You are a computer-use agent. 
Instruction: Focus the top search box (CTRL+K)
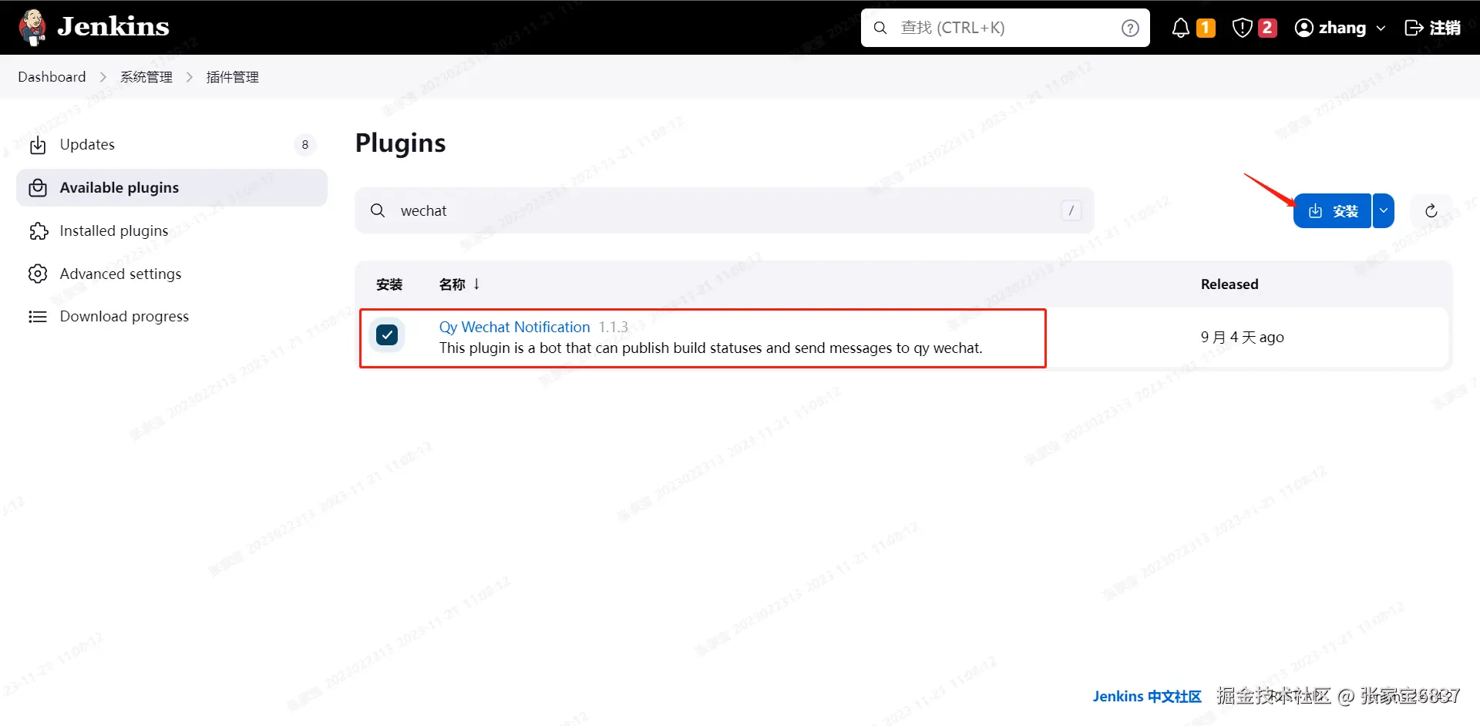1005,28
